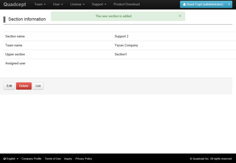Click the 'Team name' label
Image resolution: width=236 pixels, height=163 pixels.
pyautogui.click(x=14, y=45)
